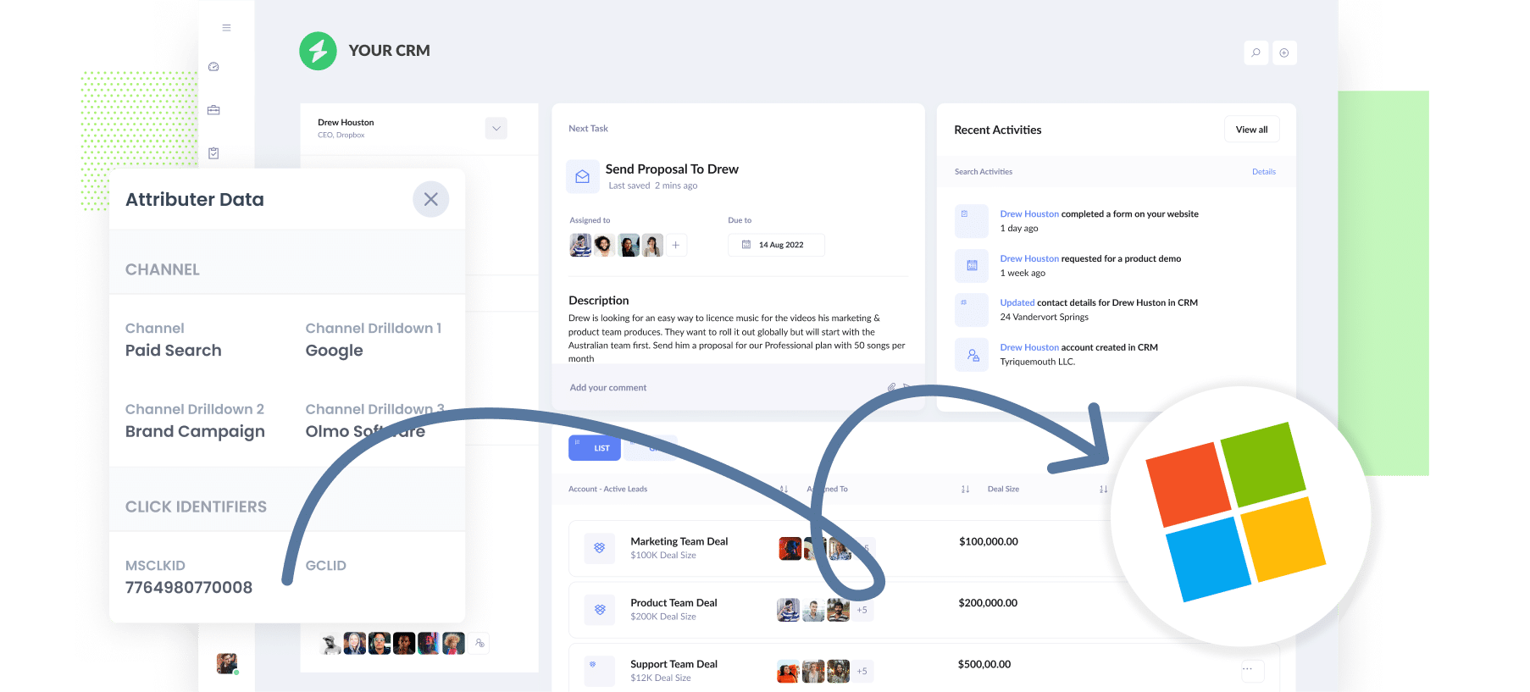Open the Support Team Deal row title
1530x692 pixels.
tap(674, 665)
